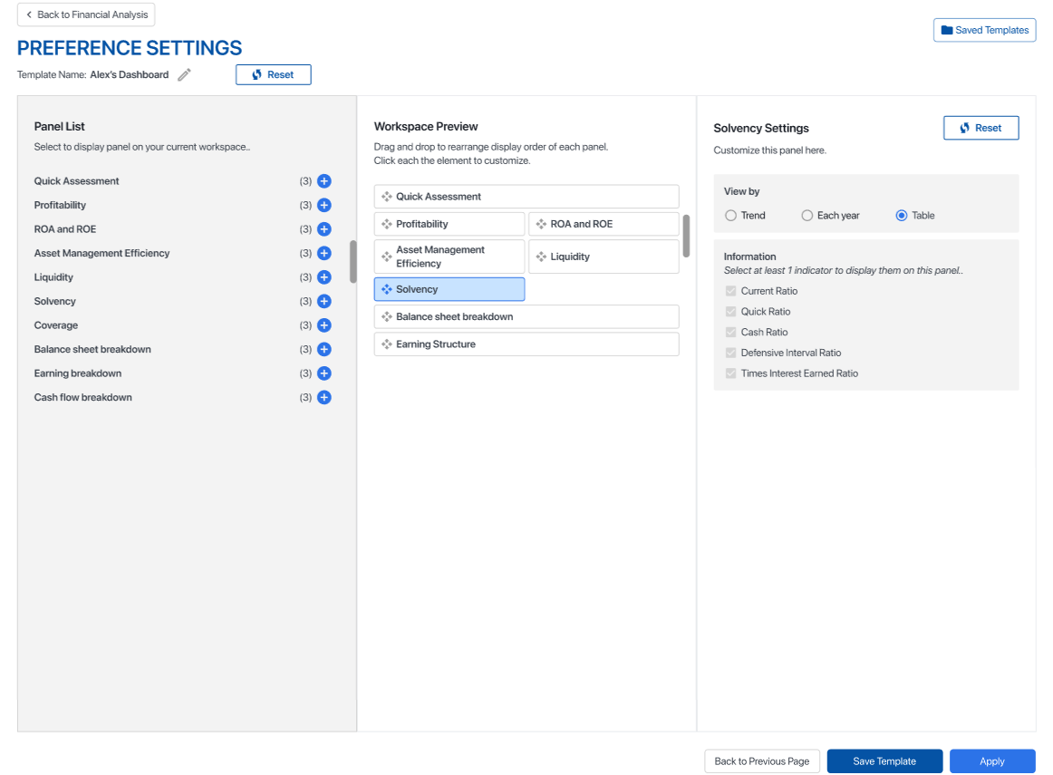Toggle the Current Ratio checkbox
Viewport: 1053px width, 775px height.
click(x=730, y=291)
